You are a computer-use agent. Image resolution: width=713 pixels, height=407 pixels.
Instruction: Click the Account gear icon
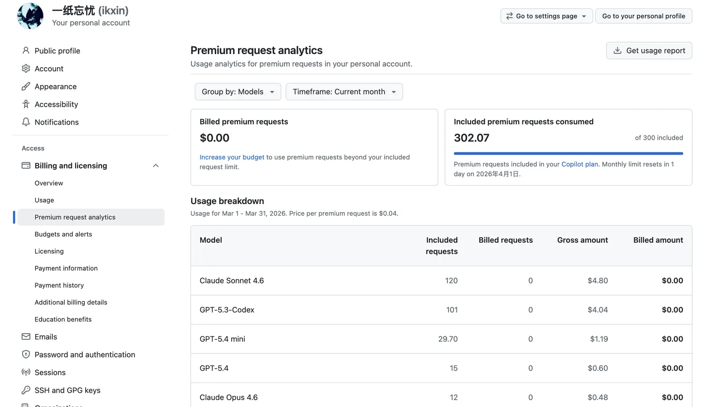click(26, 68)
